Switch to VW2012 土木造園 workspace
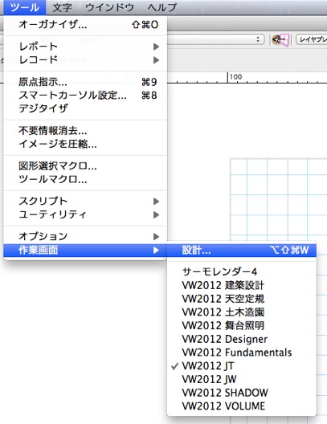 pos(242,312)
